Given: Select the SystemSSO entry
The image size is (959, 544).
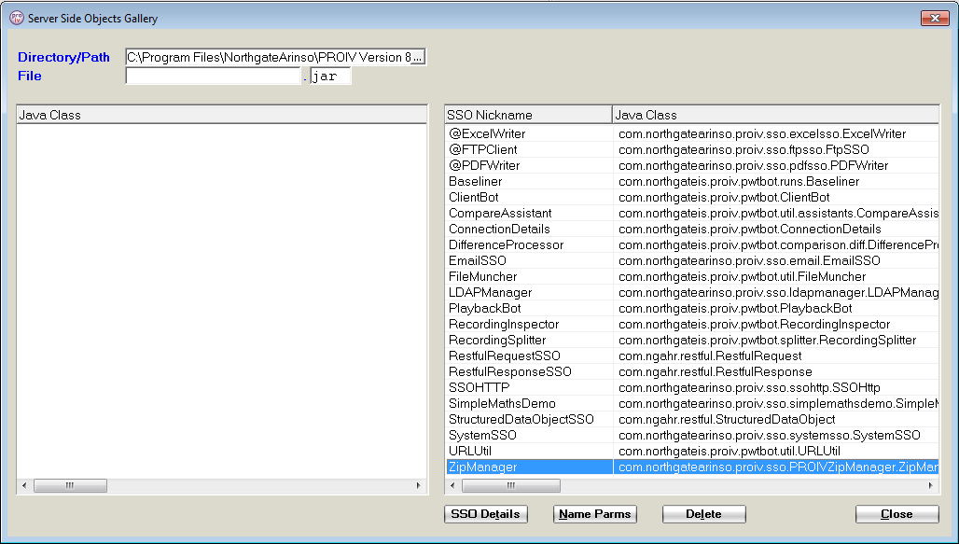Looking at the screenshot, I should pyautogui.click(x=692, y=436).
